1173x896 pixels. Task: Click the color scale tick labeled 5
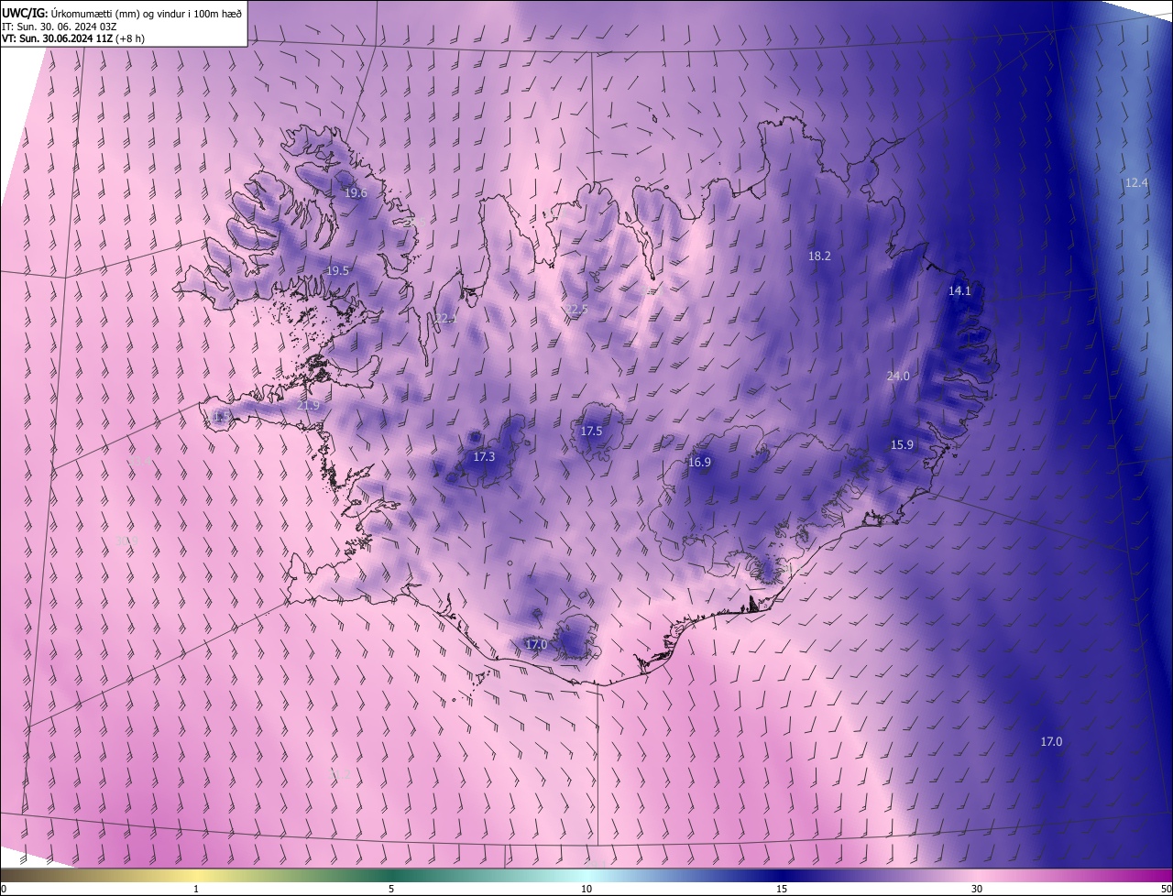391,890
